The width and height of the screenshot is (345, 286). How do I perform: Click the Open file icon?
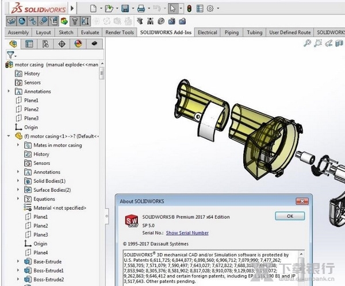(x=109, y=9)
